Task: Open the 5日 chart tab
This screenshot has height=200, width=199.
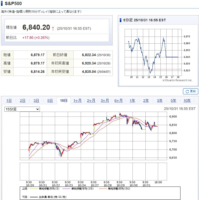Action: (x=50, y=101)
